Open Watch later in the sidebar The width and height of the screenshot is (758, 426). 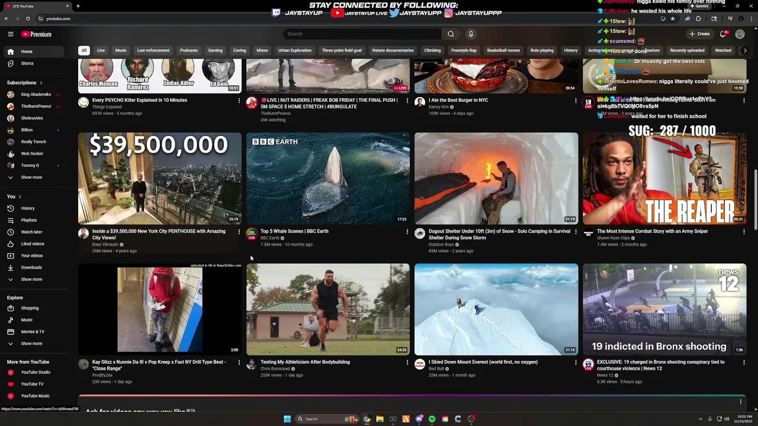point(34,232)
